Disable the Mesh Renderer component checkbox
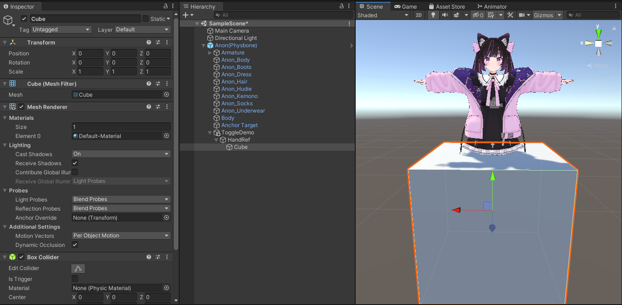 coord(21,107)
